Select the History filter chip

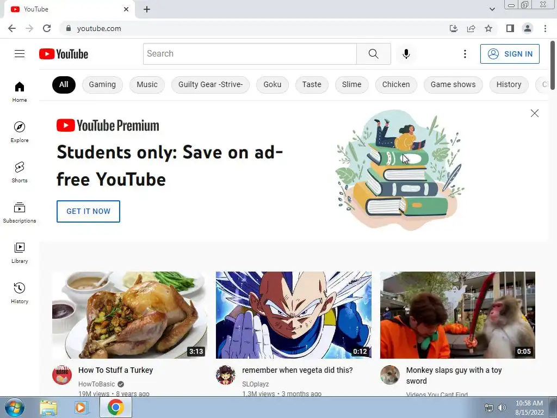509,84
